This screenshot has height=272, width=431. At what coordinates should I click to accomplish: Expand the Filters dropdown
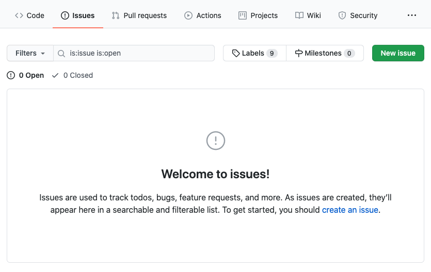click(x=30, y=53)
